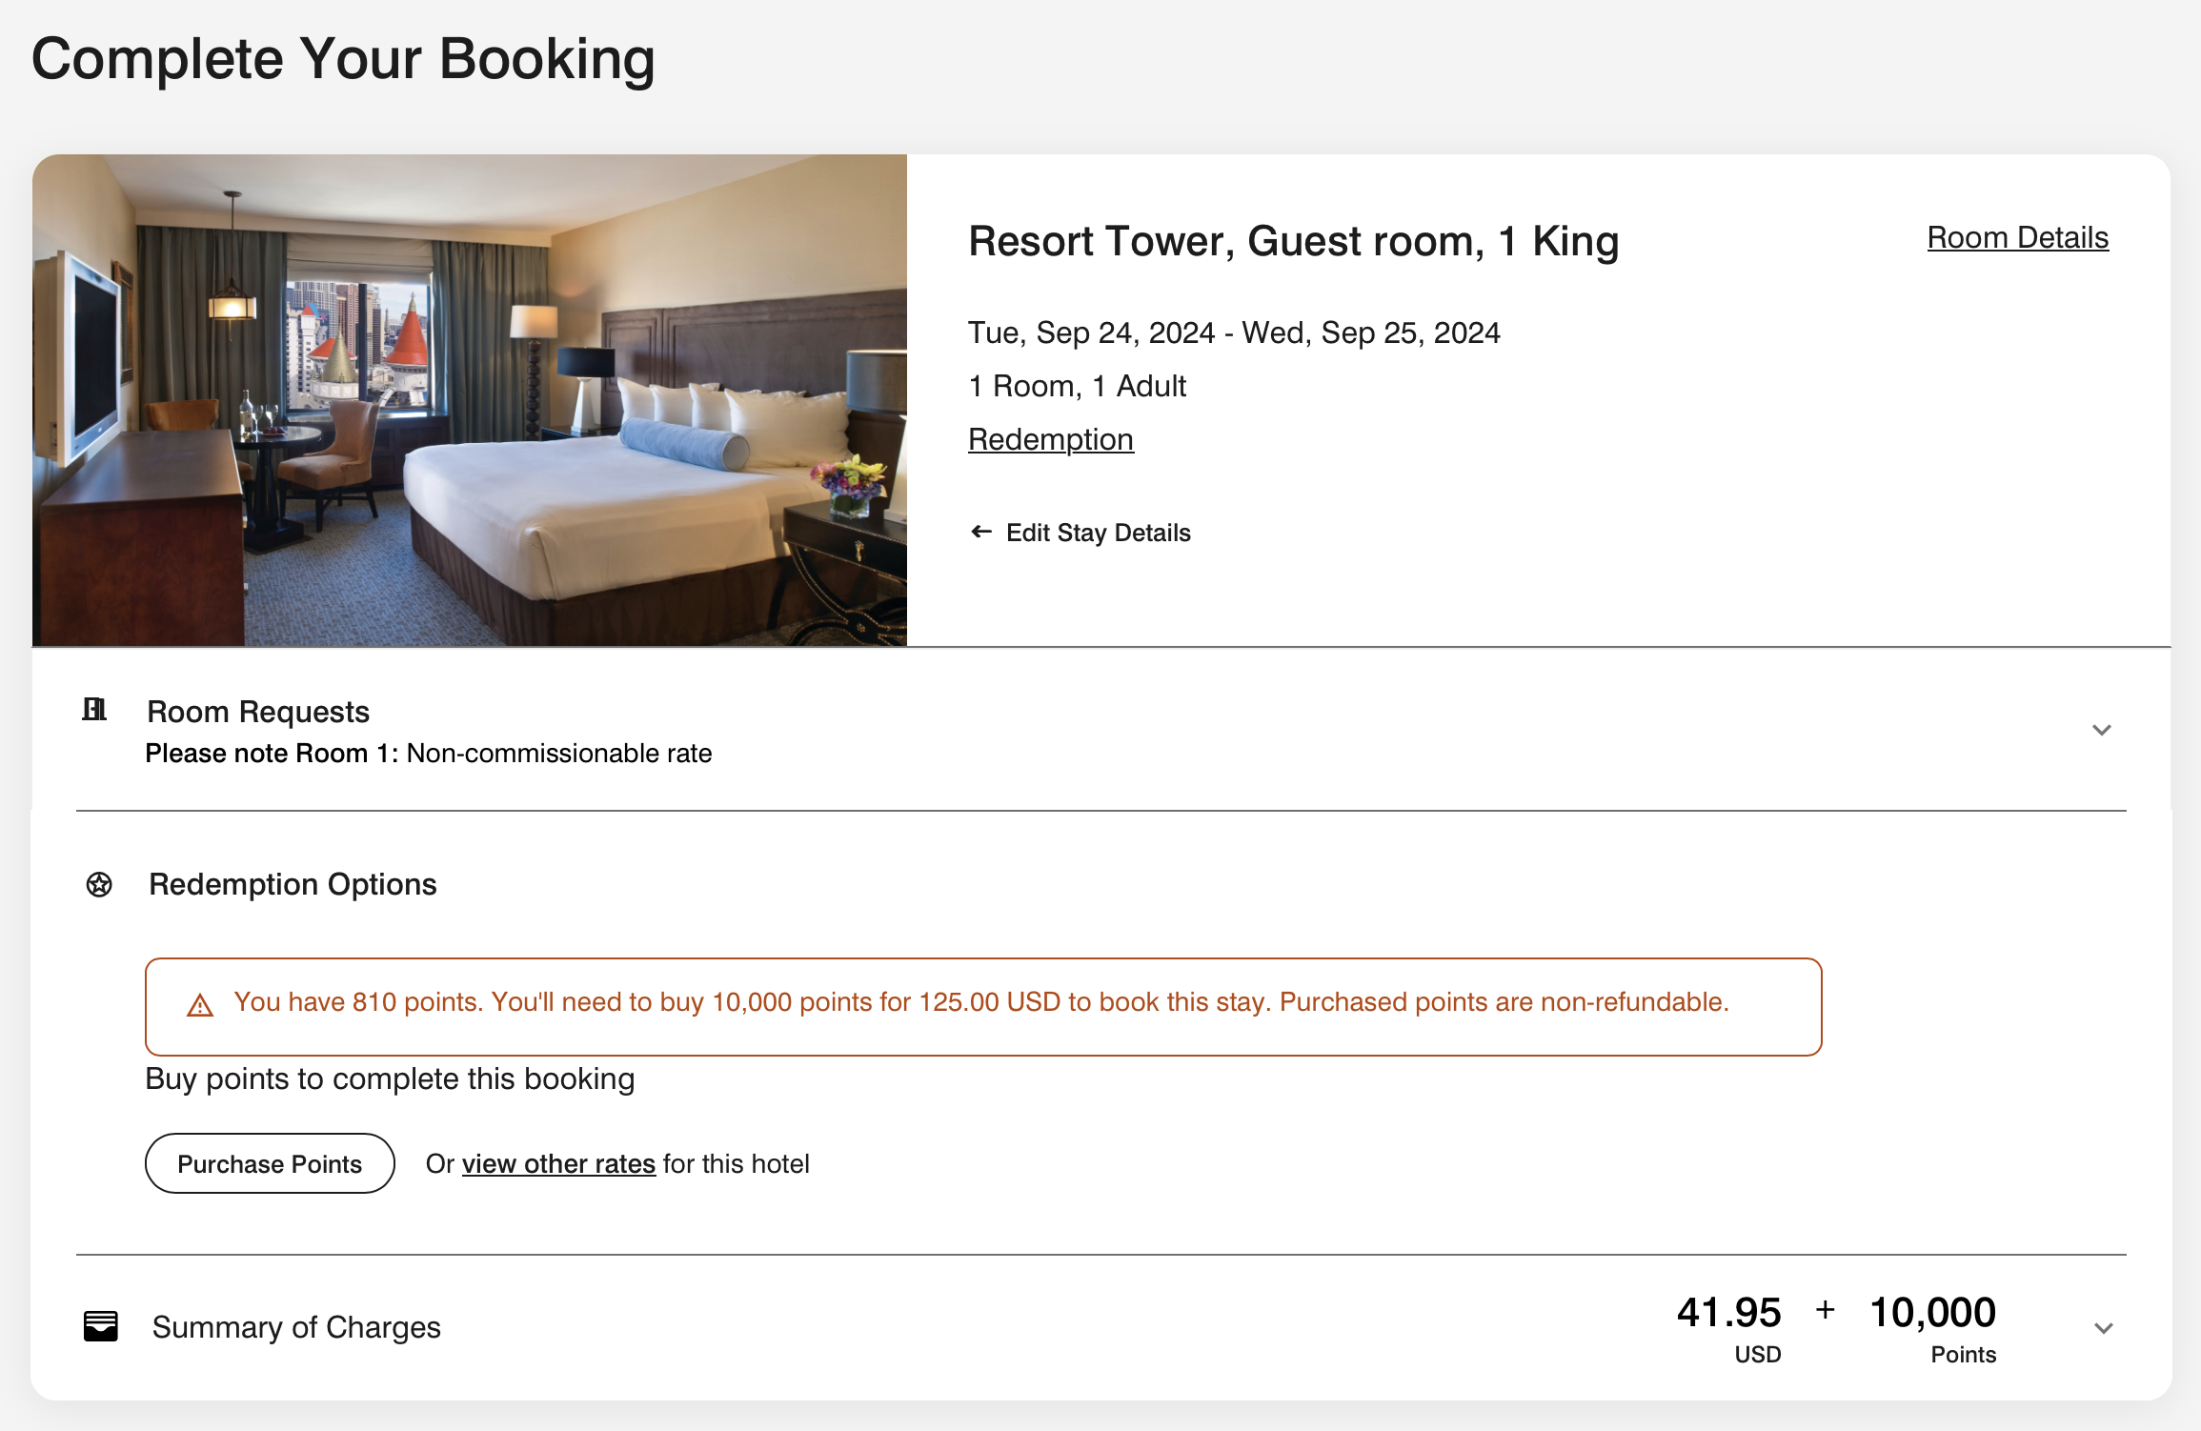Click the 10,000 Points value
Image resolution: width=2201 pixels, height=1431 pixels.
(x=1931, y=1313)
